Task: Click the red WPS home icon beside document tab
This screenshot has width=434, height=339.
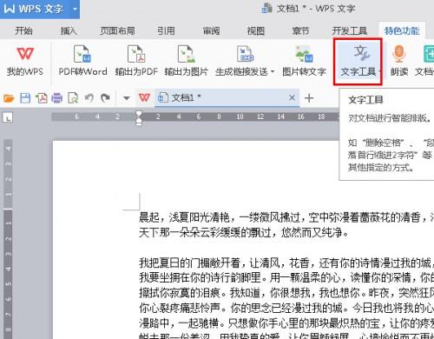Action: [144, 98]
